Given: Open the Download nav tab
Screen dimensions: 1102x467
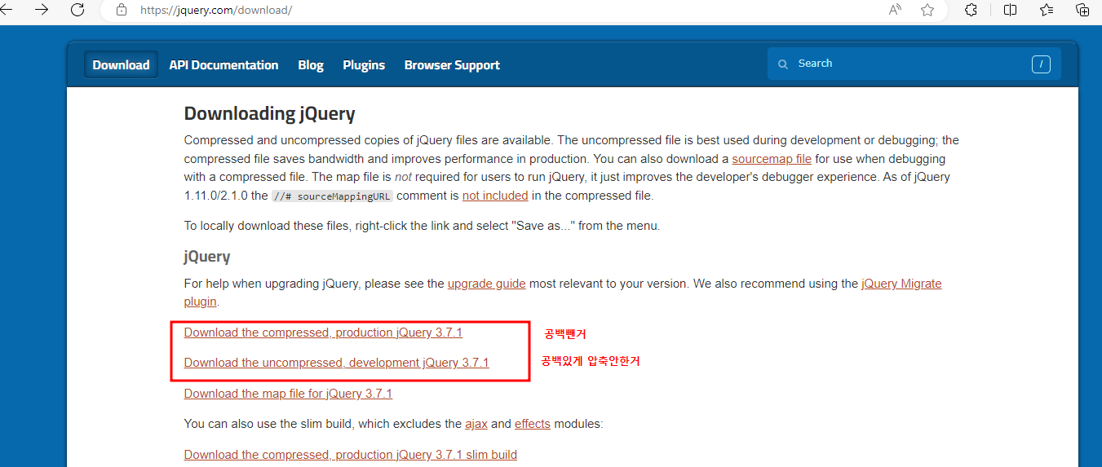Looking at the screenshot, I should tap(121, 65).
